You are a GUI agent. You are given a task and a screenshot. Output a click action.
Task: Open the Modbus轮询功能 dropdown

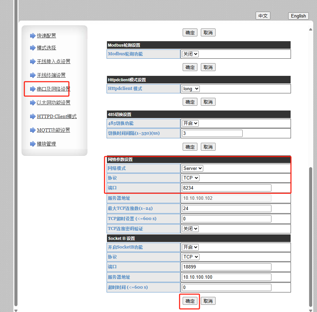pos(190,54)
